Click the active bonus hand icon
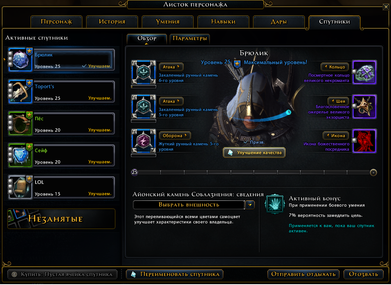The height and width of the screenshot is (285, 391). 274,204
